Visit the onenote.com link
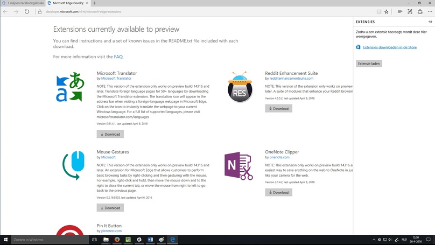435x245 pixels. 279,157
